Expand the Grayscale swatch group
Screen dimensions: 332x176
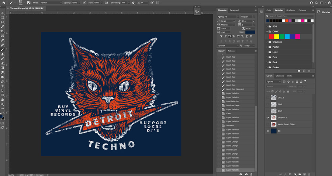click(267, 42)
